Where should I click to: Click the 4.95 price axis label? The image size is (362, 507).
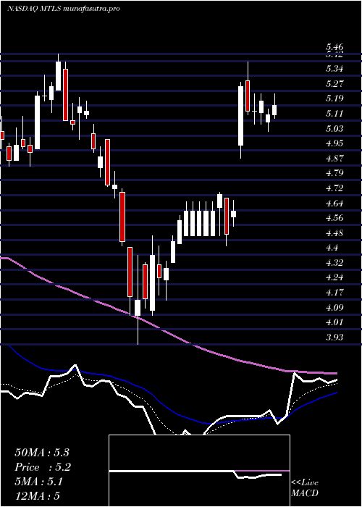pyautogui.click(x=334, y=143)
